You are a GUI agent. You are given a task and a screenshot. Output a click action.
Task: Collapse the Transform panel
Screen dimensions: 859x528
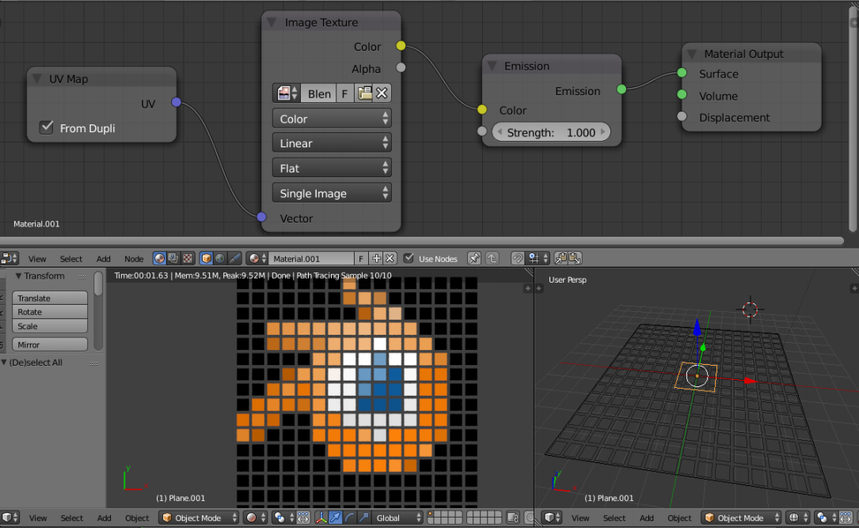(x=18, y=276)
